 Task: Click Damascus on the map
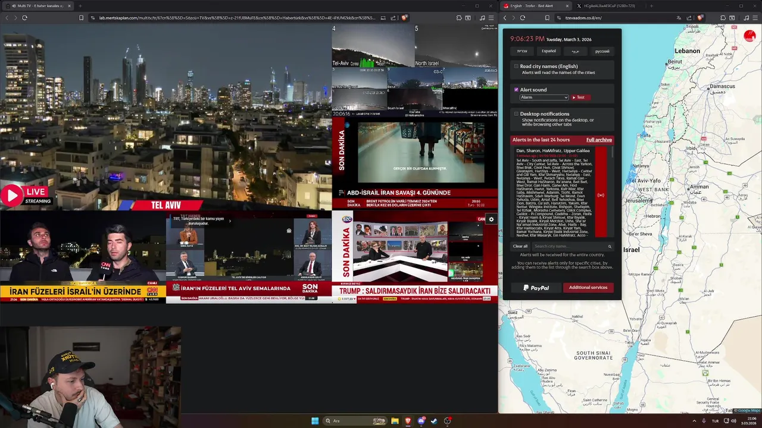point(722,87)
